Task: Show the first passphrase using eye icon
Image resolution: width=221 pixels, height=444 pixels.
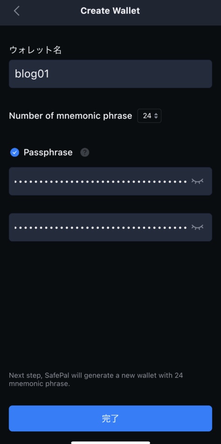Action: coord(197,181)
